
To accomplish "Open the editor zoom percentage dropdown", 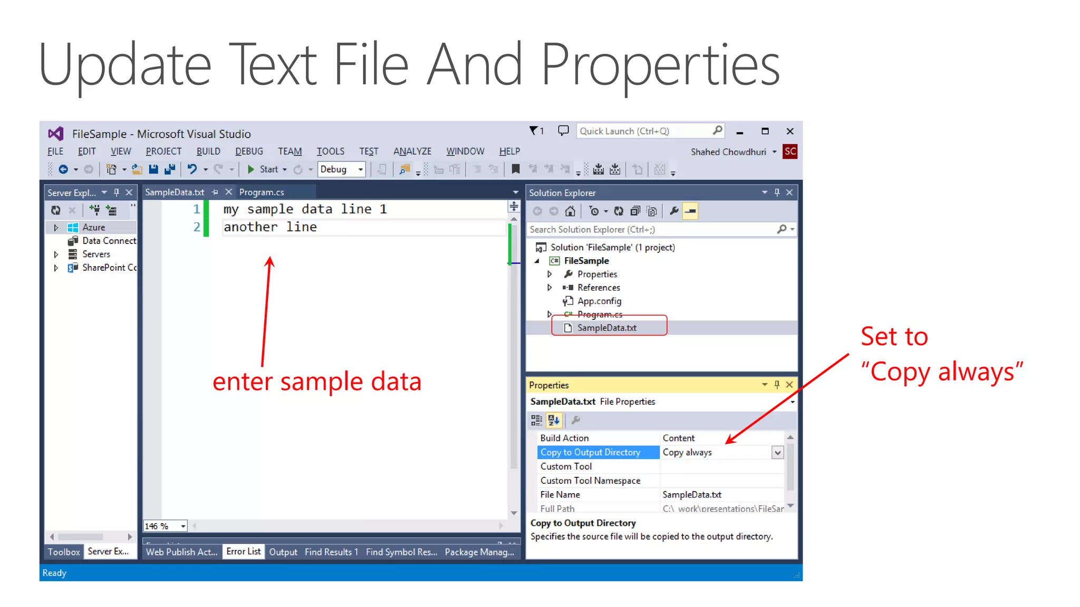I will [183, 526].
